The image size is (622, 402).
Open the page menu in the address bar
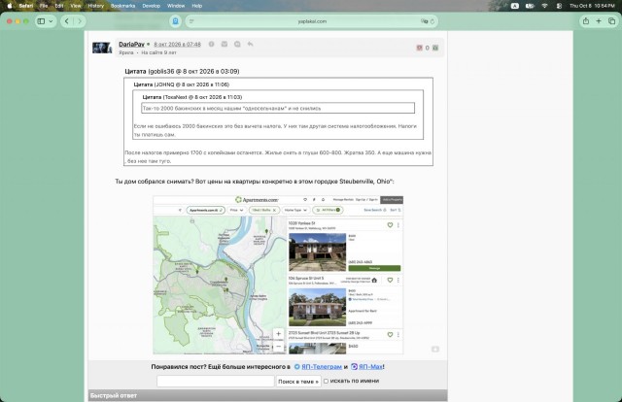191,21
